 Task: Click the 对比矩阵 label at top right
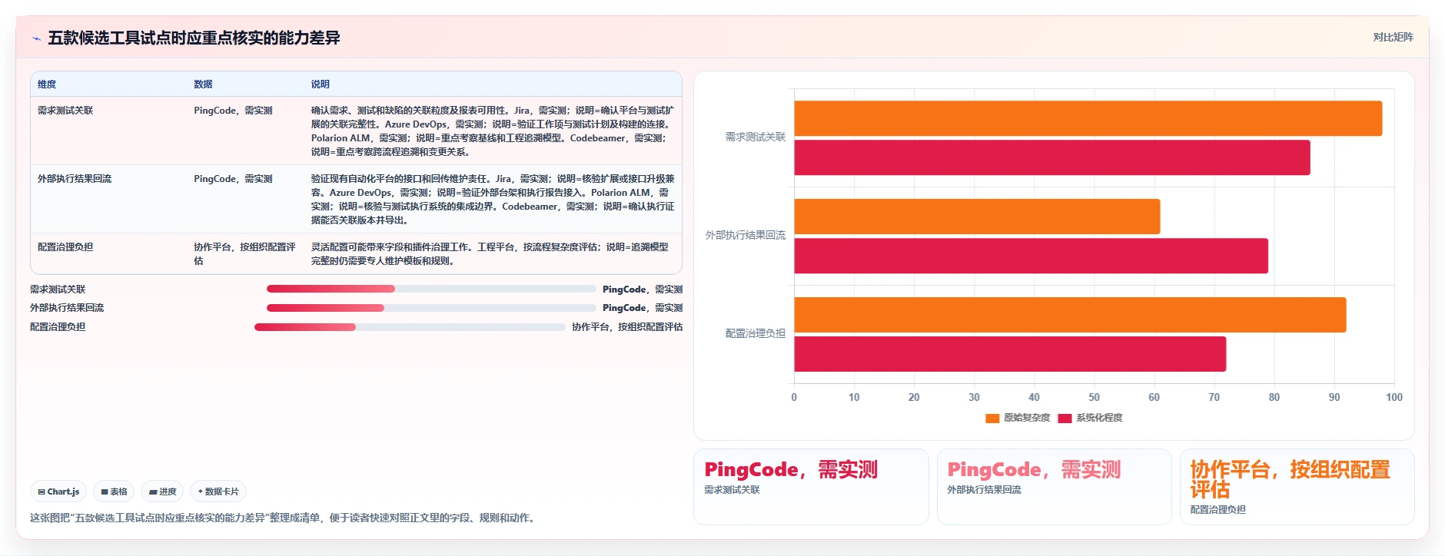tap(1393, 37)
